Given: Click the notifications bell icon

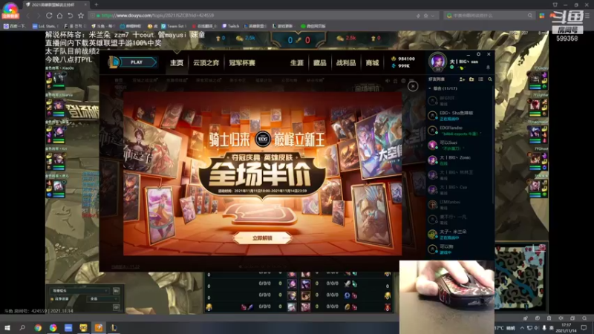Looking at the screenshot, I should 488,68.
